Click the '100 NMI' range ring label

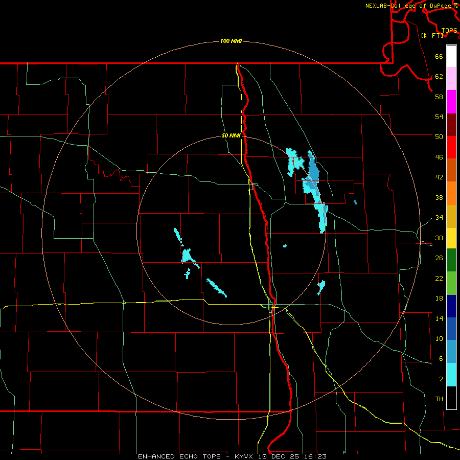pos(231,41)
